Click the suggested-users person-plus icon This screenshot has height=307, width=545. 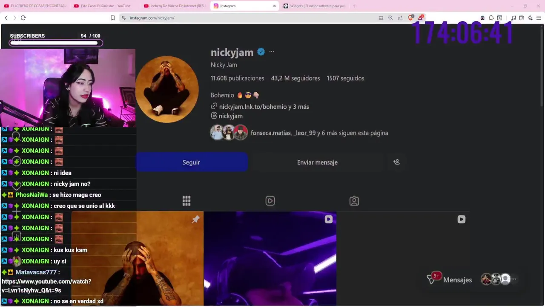[x=396, y=162]
